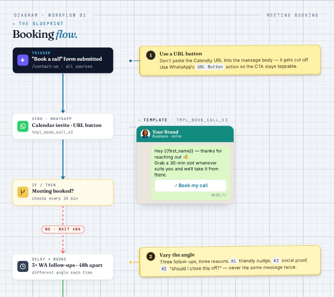Screen dimensions: 334x297
Task: Click the DIAGRAM · WORKFLOW 01 label
Action: click(50, 15)
